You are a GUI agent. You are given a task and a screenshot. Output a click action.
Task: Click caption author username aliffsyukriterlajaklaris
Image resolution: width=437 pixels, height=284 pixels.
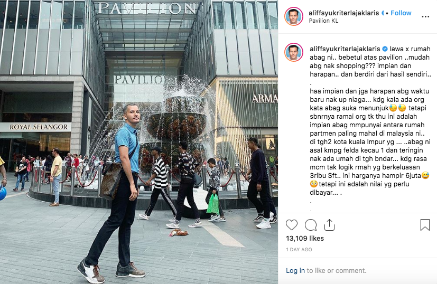pyautogui.click(x=345, y=49)
